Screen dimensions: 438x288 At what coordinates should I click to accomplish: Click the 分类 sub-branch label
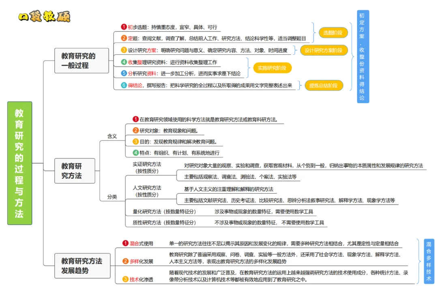point(112,197)
